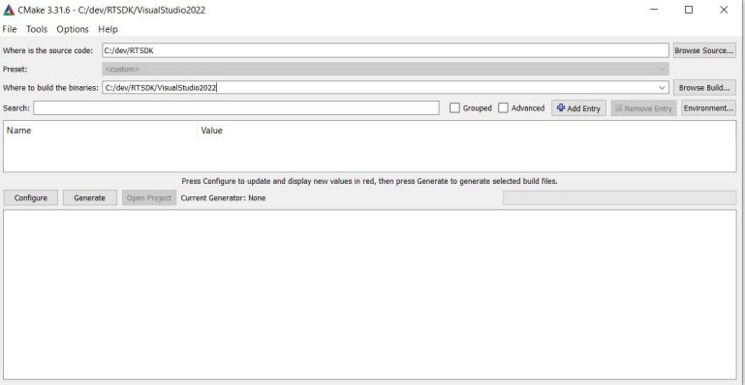Click inside the output log area

tap(370, 294)
